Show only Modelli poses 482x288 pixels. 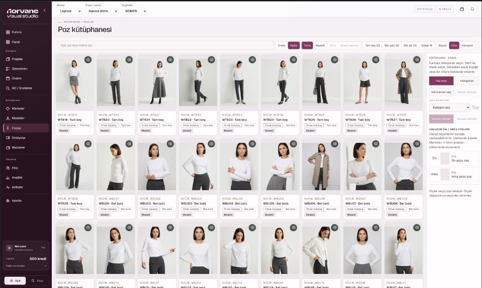320,46
